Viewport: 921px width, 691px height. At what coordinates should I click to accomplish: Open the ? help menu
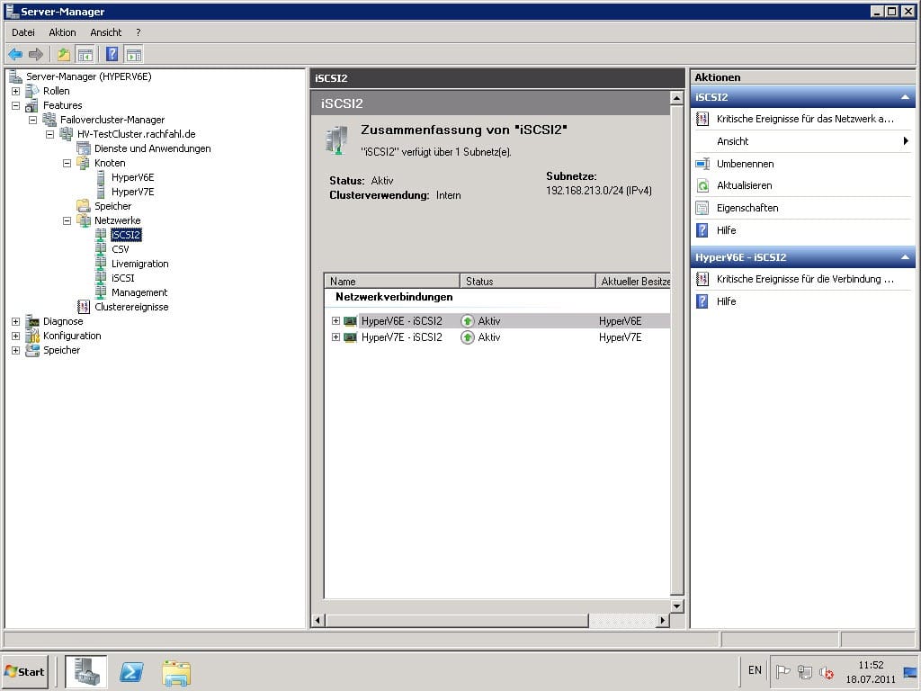[138, 32]
